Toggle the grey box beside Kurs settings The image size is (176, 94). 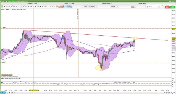click(x=9, y=9)
